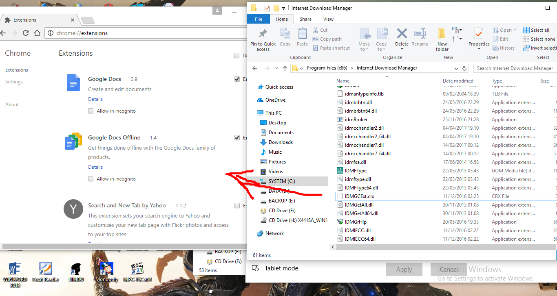Open the WINWORD 2013 desktop shortcut

[x=15, y=274]
